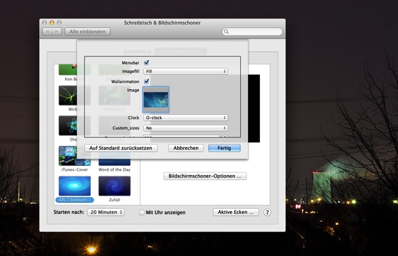The width and height of the screenshot is (398, 256).
Task: Open the Aktive Ecken settings
Action: click(x=235, y=212)
